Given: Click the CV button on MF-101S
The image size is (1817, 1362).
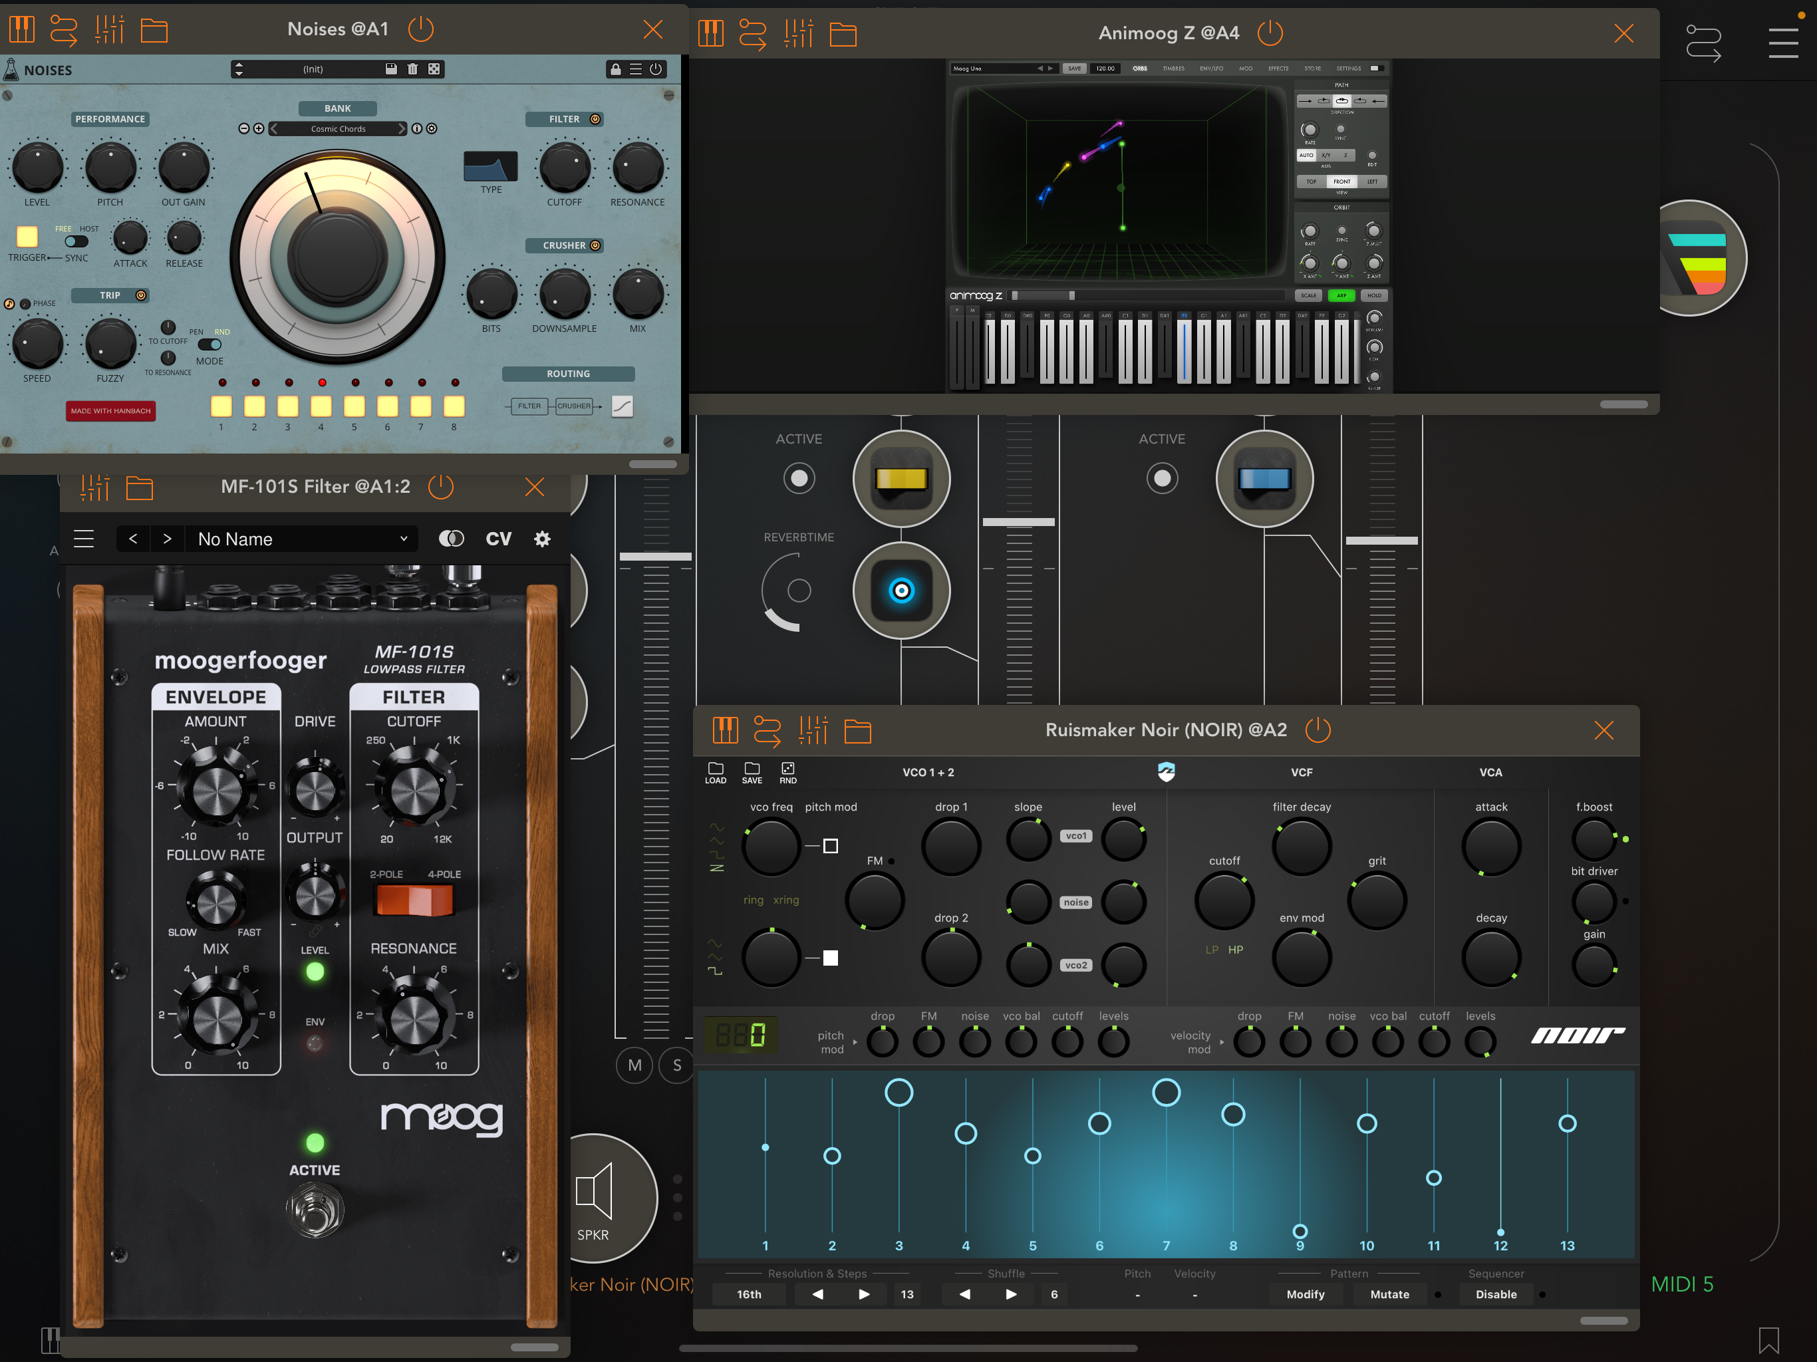Looking at the screenshot, I should pyautogui.click(x=499, y=539).
